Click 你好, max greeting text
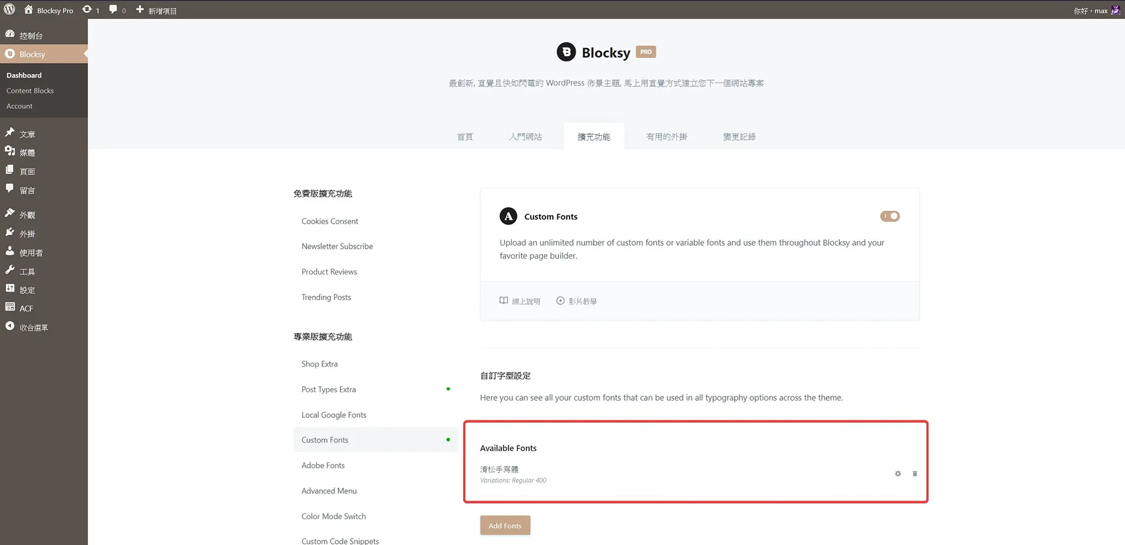This screenshot has width=1125, height=545. (x=1090, y=11)
